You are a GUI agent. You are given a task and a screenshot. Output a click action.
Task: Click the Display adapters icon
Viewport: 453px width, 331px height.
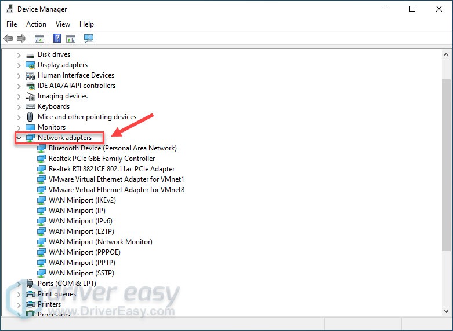[30, 65]
